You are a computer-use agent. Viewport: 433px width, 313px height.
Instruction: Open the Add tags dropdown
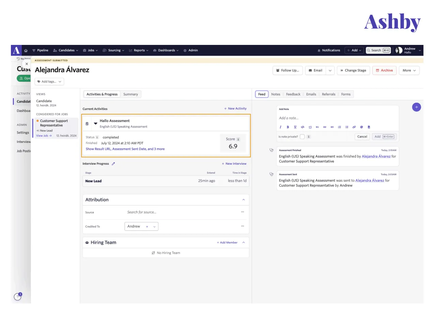pyautogui.click(x=49, y=82)
